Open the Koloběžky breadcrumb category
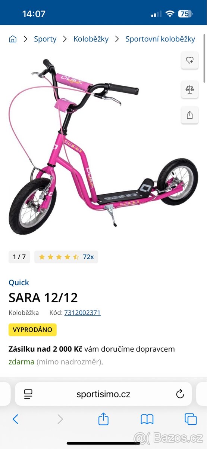The image size is (207, 449). [x=91, y=39]
